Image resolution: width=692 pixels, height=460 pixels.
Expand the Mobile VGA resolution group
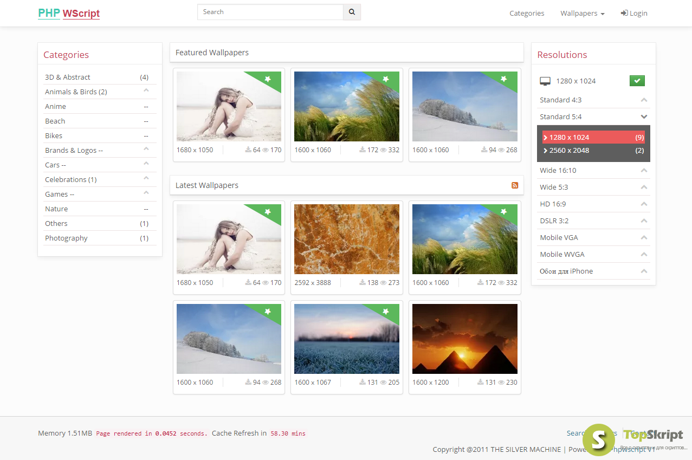point(593,237)
